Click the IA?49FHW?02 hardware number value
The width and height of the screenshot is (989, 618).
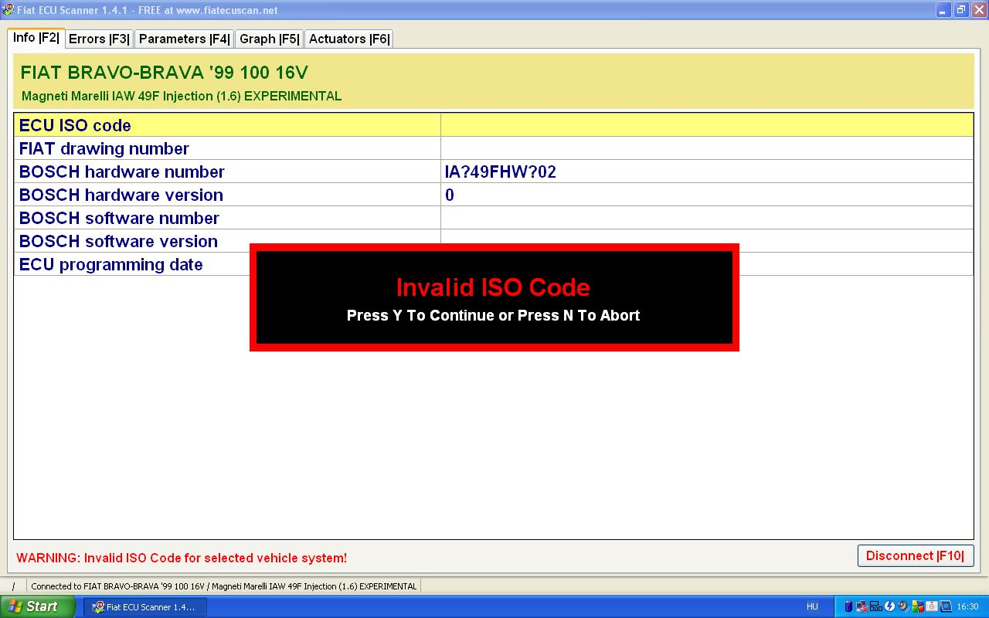pyautogui.click(x=500, y=171)
